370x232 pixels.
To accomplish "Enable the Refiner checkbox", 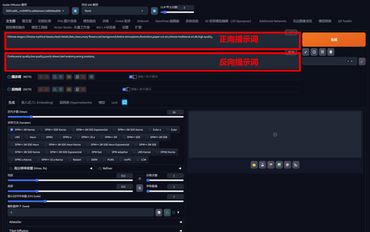I will pos(100,168).
